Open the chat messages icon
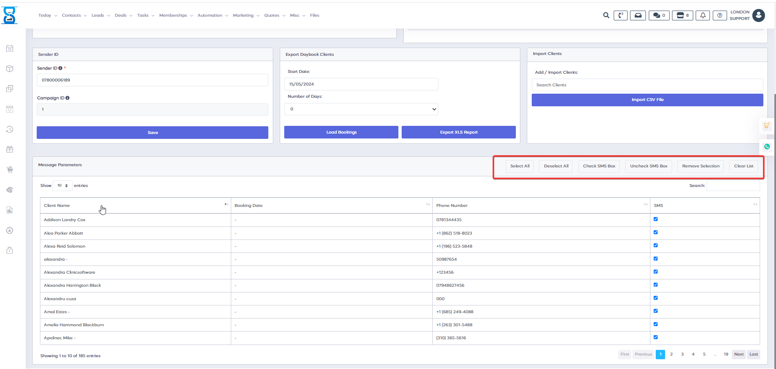 click(x=659, y=15)
